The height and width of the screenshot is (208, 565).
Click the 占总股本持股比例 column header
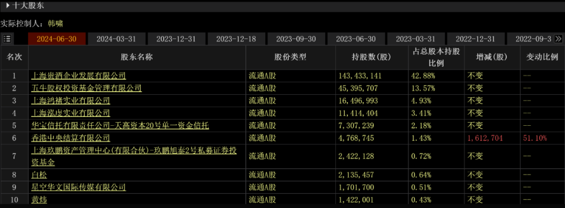[436, 58]
